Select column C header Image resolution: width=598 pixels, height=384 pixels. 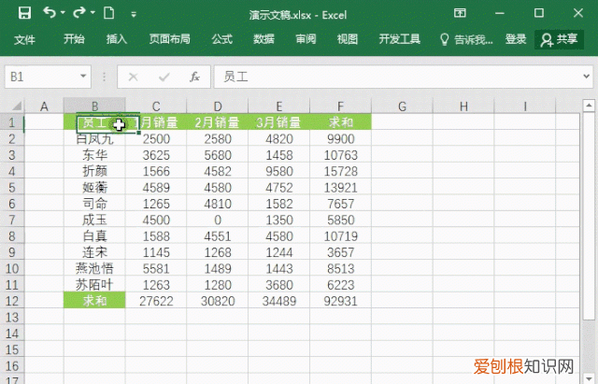[156, 107]
